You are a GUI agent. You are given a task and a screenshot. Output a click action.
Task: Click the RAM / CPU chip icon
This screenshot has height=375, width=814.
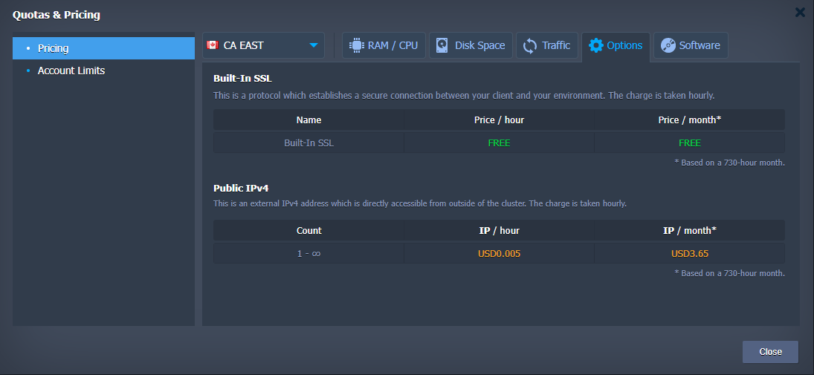(356, 45)
